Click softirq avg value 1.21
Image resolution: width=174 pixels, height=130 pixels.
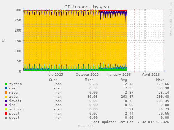129,109
